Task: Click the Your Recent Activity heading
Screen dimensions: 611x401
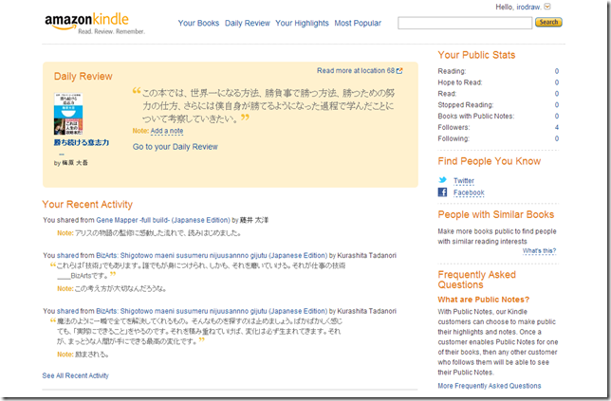Action: (87, 205)
